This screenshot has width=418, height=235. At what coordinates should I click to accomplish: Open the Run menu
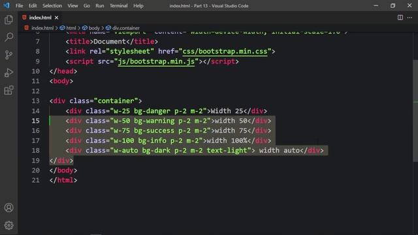(100, 6)
